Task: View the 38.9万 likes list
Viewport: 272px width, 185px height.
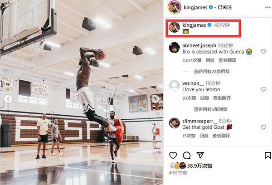Action: click(x=199, y=166)
